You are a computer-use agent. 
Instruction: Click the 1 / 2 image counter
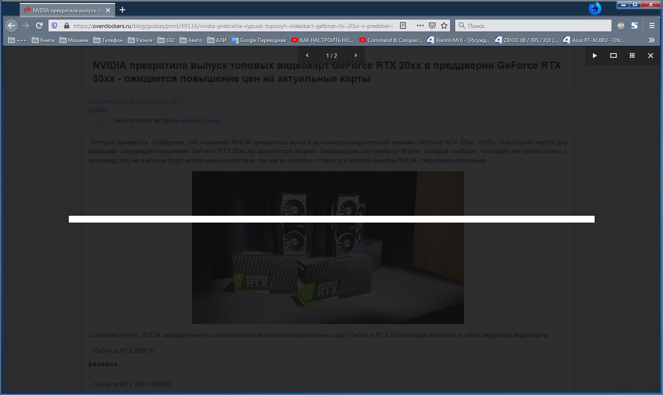click(x=331, y=56)
